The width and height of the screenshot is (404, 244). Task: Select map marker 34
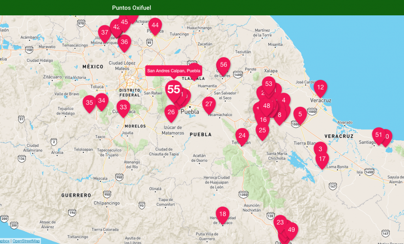pos(102,102)
